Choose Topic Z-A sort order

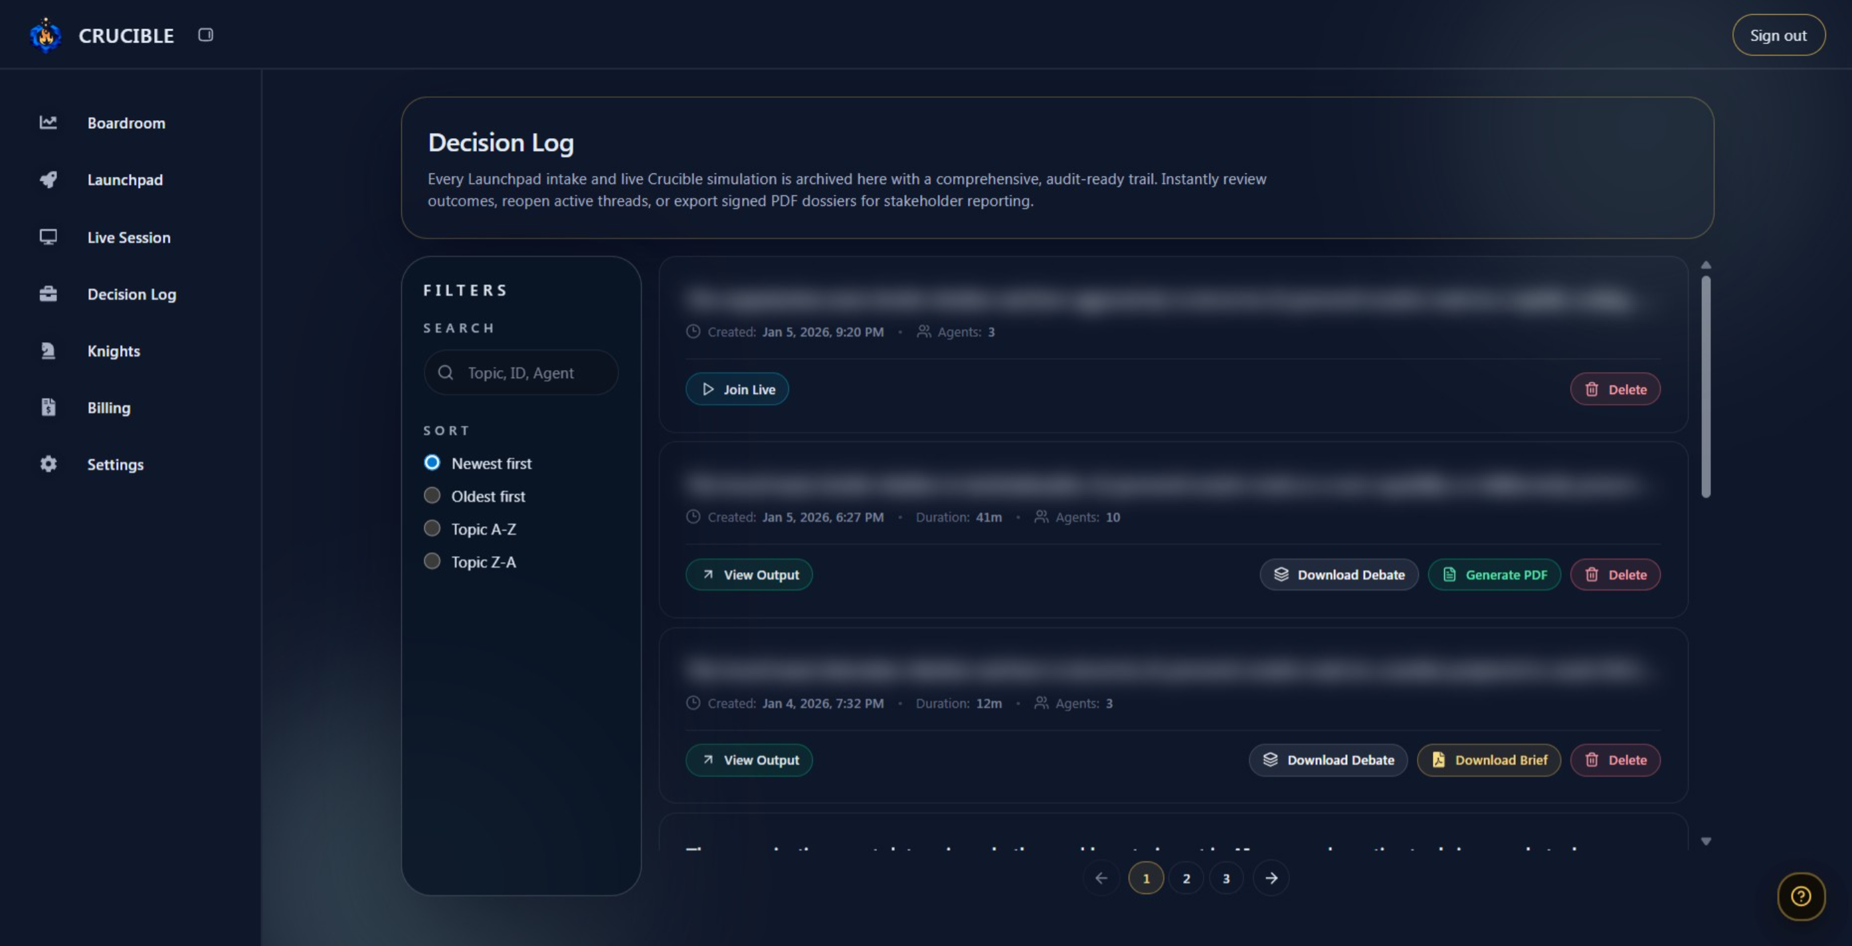coord(432,561)
